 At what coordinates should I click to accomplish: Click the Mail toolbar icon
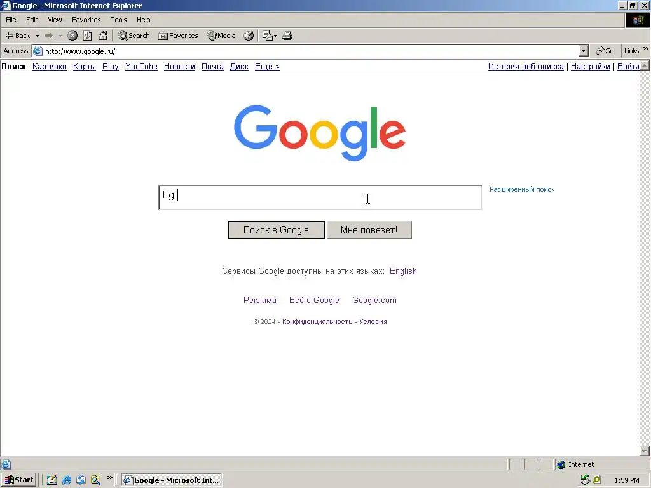coord(268,36)
